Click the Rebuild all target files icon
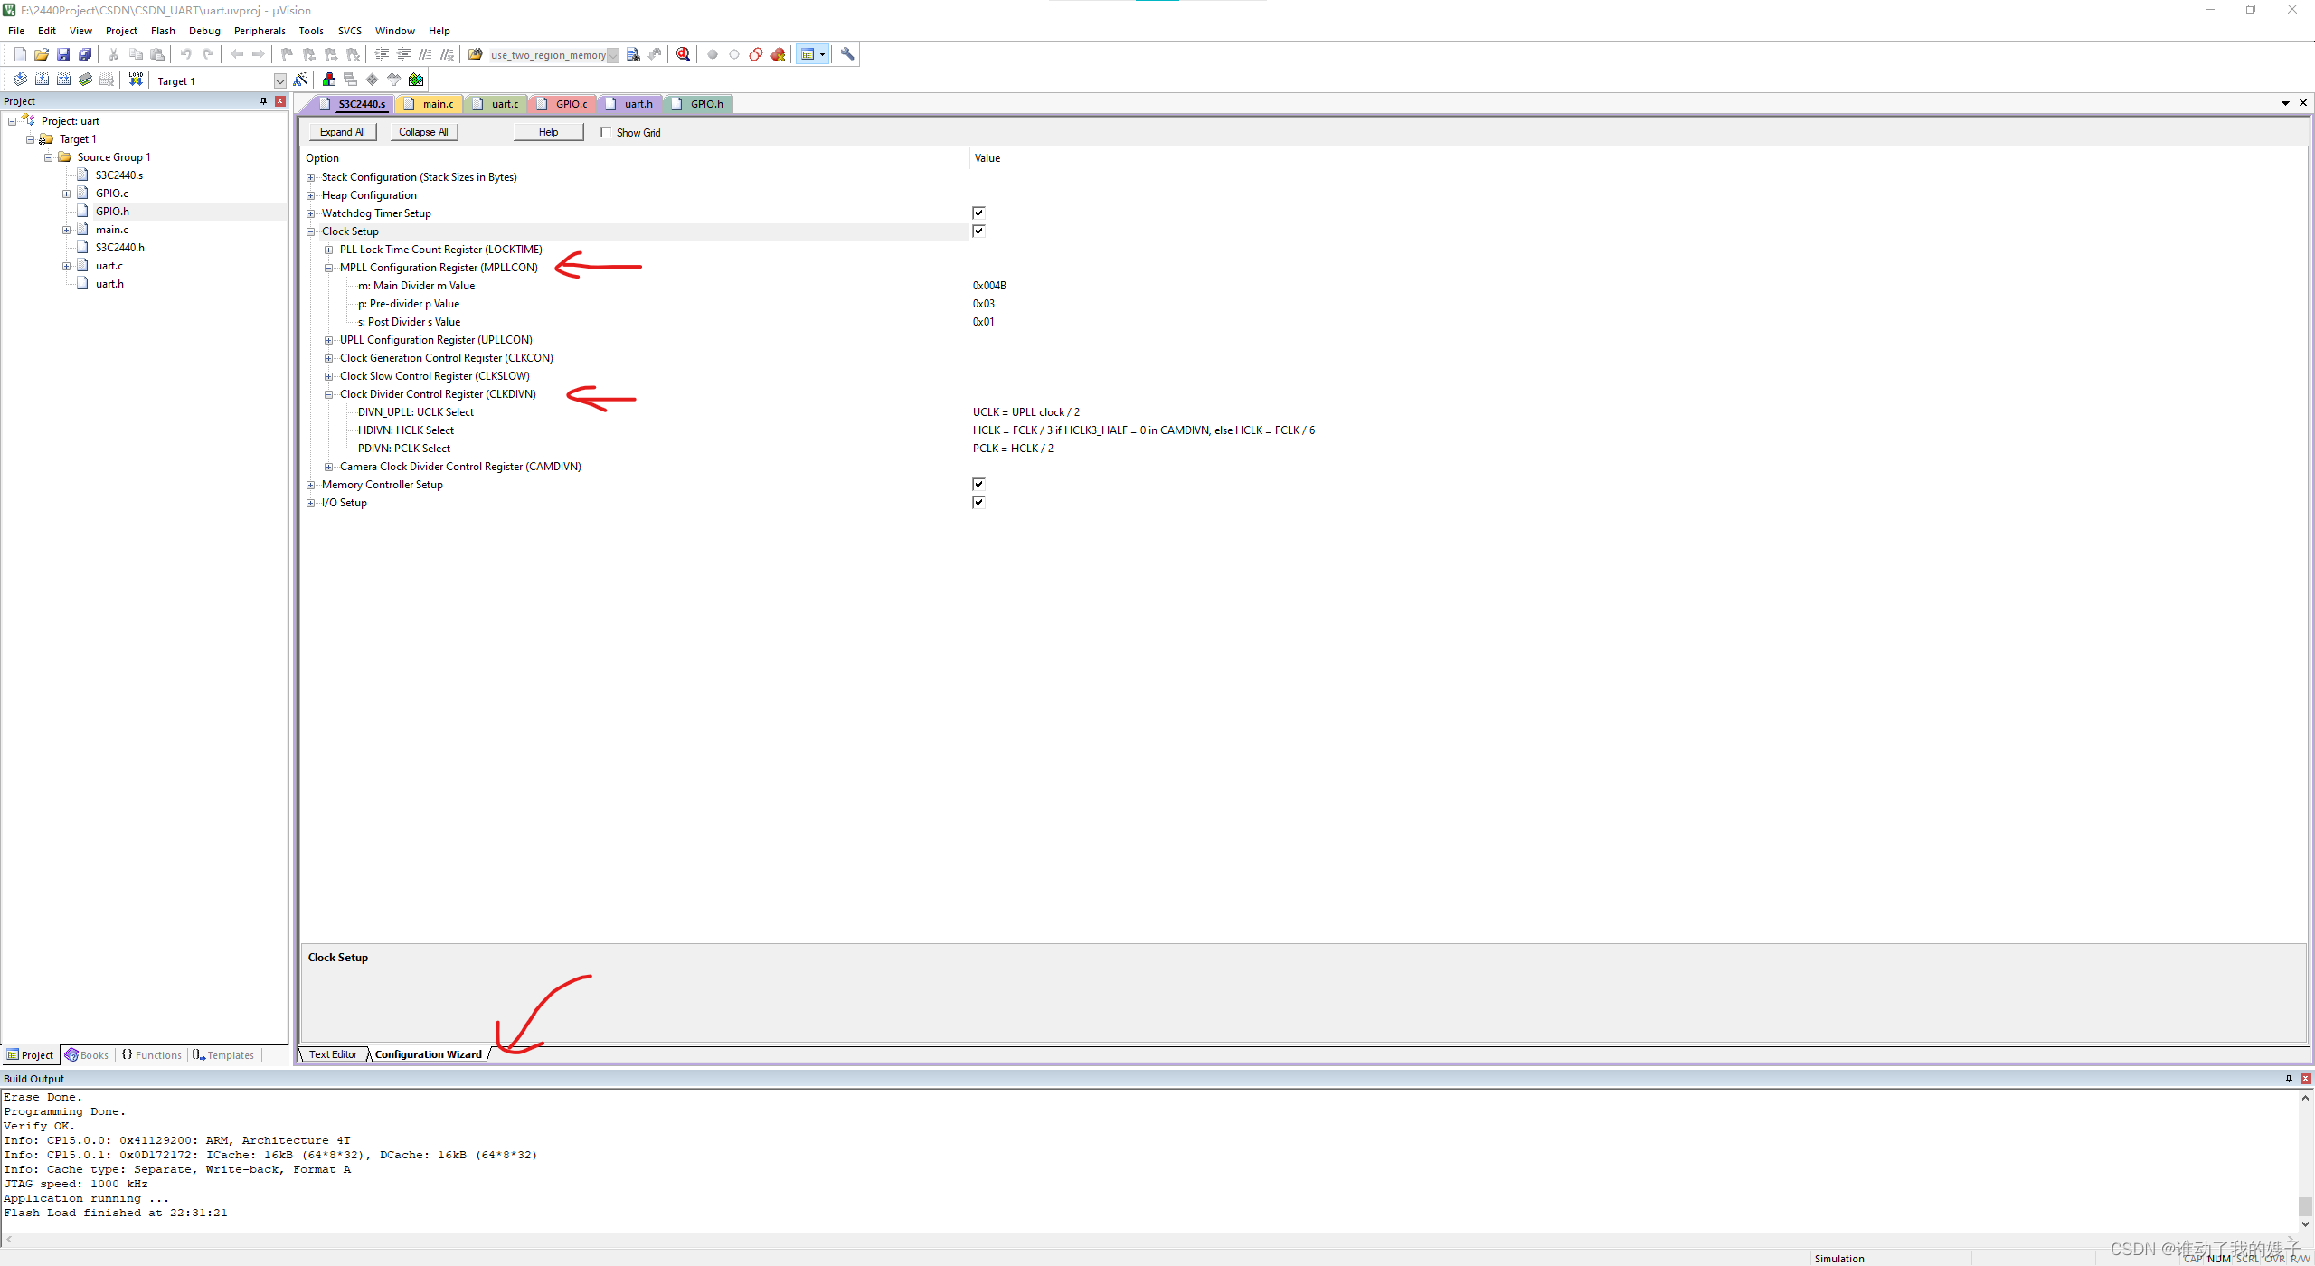This screenshot has width=2315, height=1266. point(63,80)
